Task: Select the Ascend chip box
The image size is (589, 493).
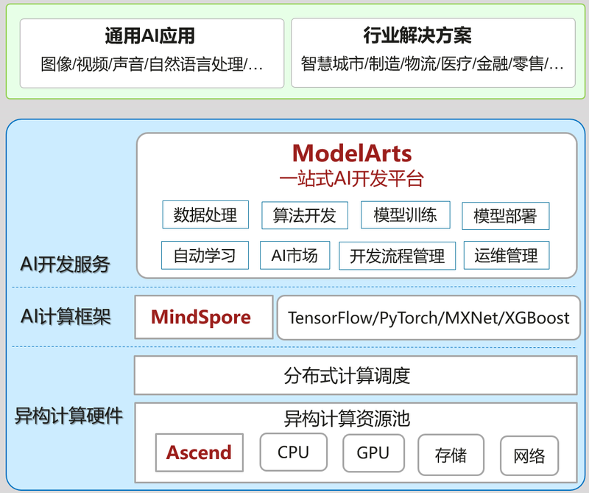Action: click(199, 454)
